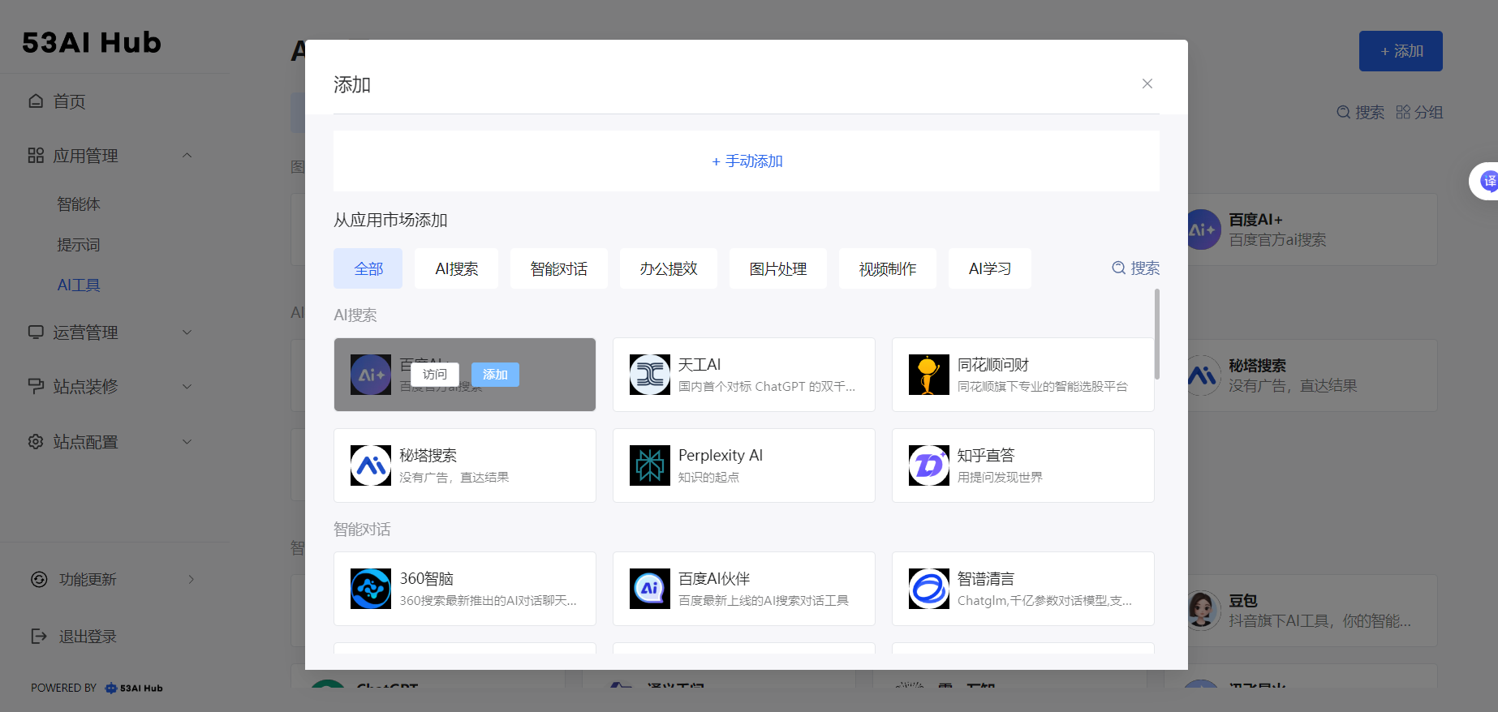Select the 360智脑 icon
This screenshot has width=1498, height=712.
click(x=370, y=589)
